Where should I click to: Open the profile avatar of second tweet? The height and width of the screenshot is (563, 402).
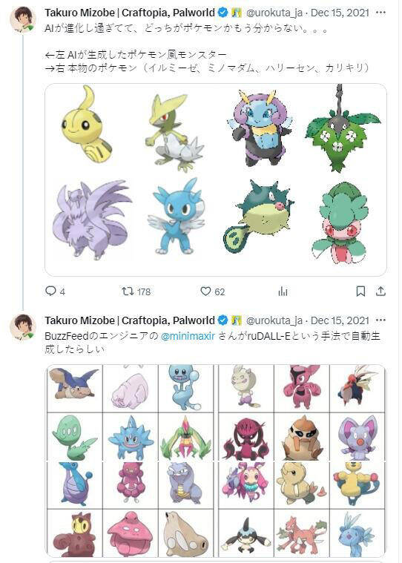23,327
